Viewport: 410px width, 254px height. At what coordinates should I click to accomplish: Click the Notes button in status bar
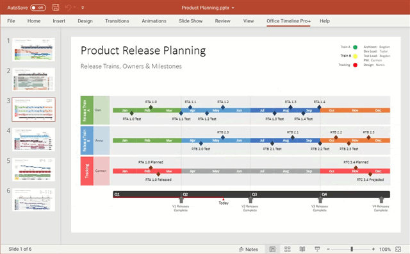point(249,250)
